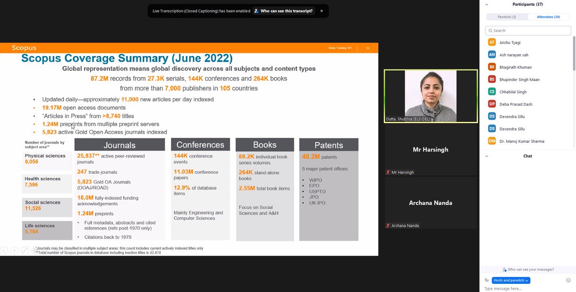Click the AN avatar for Ash narayan sah
Screen dimensions: 576x292
(x=492, y=55)
